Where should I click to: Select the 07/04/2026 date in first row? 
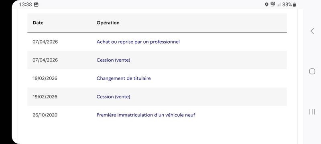point(45,42)
